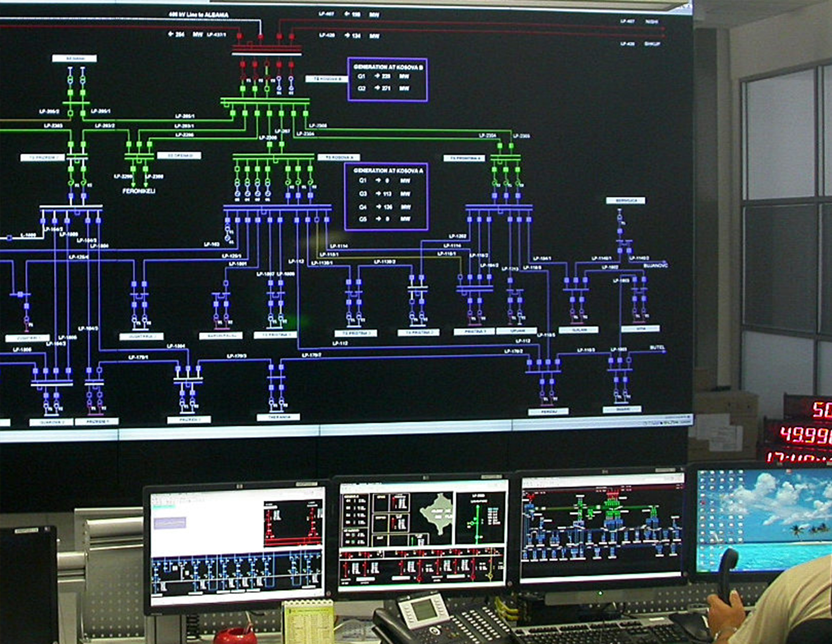Click red breaker on LP-437/1 at 400 kV bus
The image size is (832, 644).
pyautogui.click(x=240, y=37)
